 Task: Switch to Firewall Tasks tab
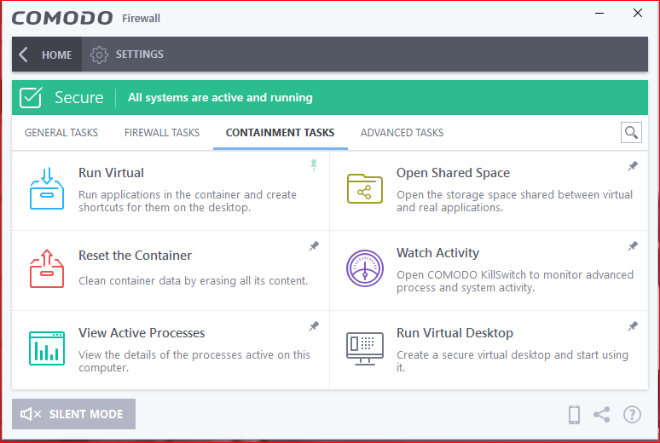click(x=162, y=133)
